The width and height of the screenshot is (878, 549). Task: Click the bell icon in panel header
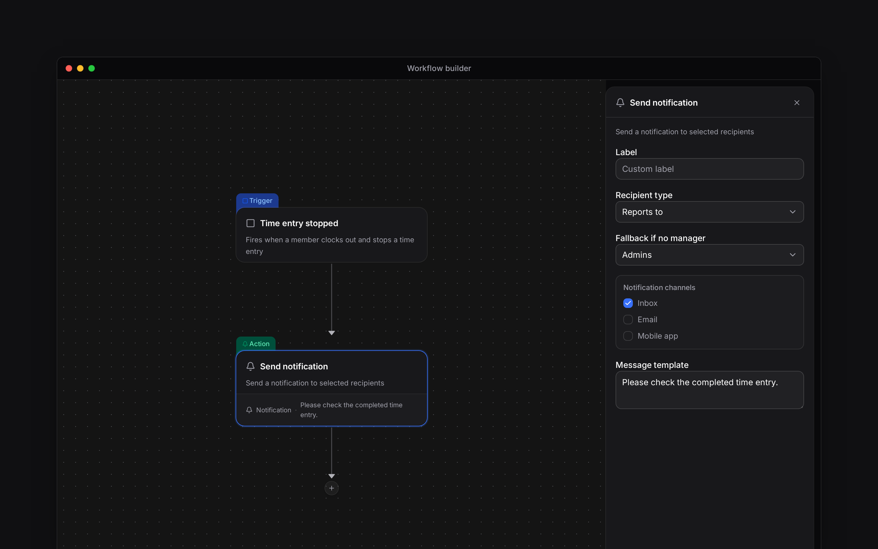click(620, 103)
